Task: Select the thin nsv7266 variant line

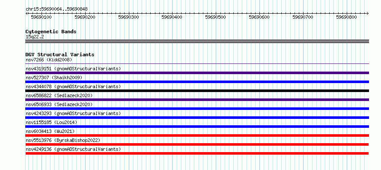Action: (x=197, y=64)
